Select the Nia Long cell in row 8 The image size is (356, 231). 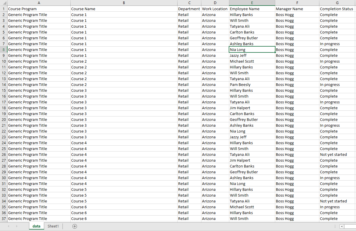252,50
